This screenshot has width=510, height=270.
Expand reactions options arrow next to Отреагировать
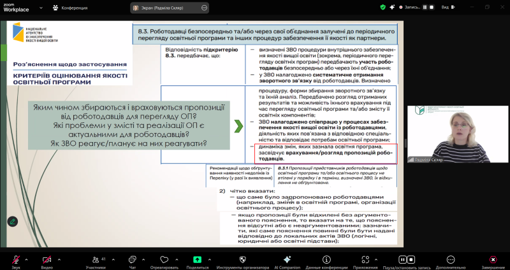177,260
